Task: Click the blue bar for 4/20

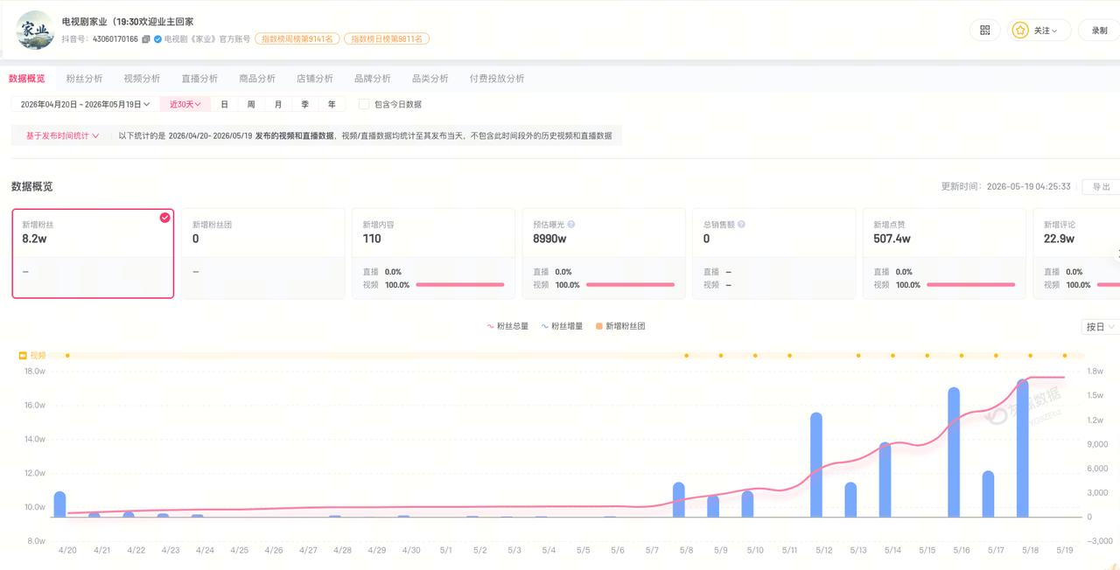Action: (x=59, y=504)
